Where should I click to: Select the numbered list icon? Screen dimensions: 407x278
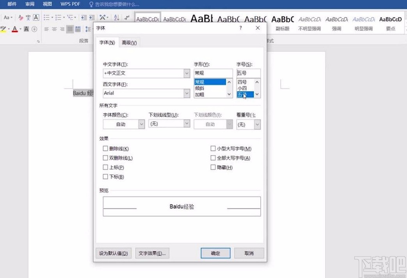pyautogui.click(x=59, y=17)
